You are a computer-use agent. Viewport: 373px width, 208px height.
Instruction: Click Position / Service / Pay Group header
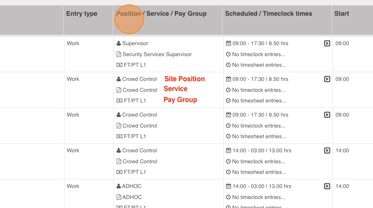(161, 14)
